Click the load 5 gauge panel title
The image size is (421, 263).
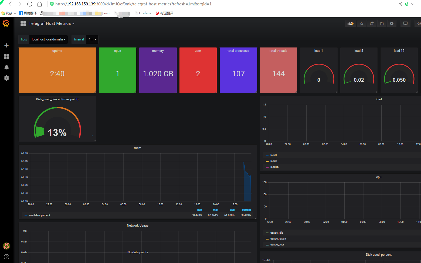click(x=359, y=51)
